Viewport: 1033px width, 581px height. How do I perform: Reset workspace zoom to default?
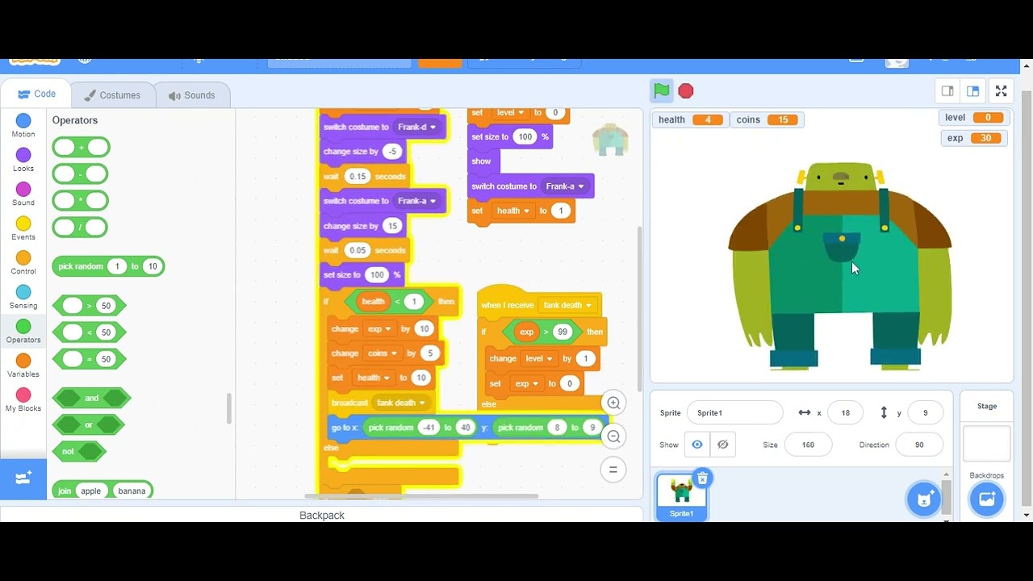point(613,470)
